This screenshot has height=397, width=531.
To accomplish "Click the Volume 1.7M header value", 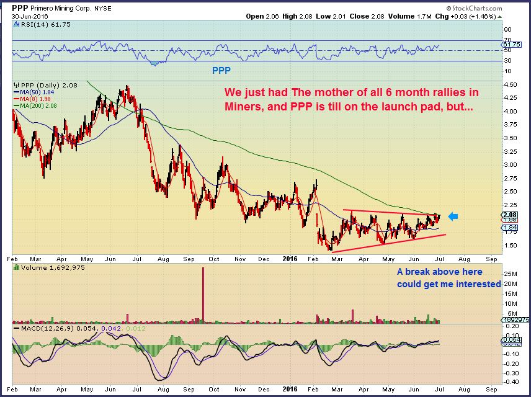I will (x=410, y=16).
